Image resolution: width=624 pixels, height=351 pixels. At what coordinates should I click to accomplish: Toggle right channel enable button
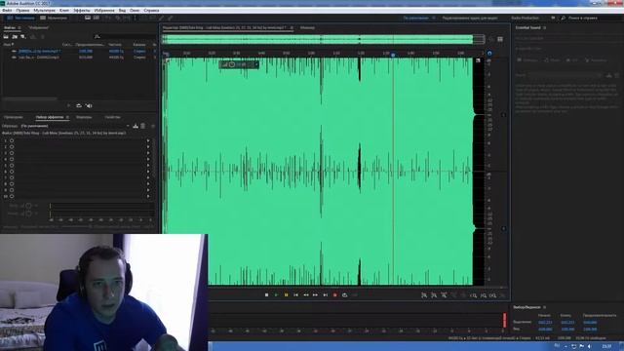point(503,229)
